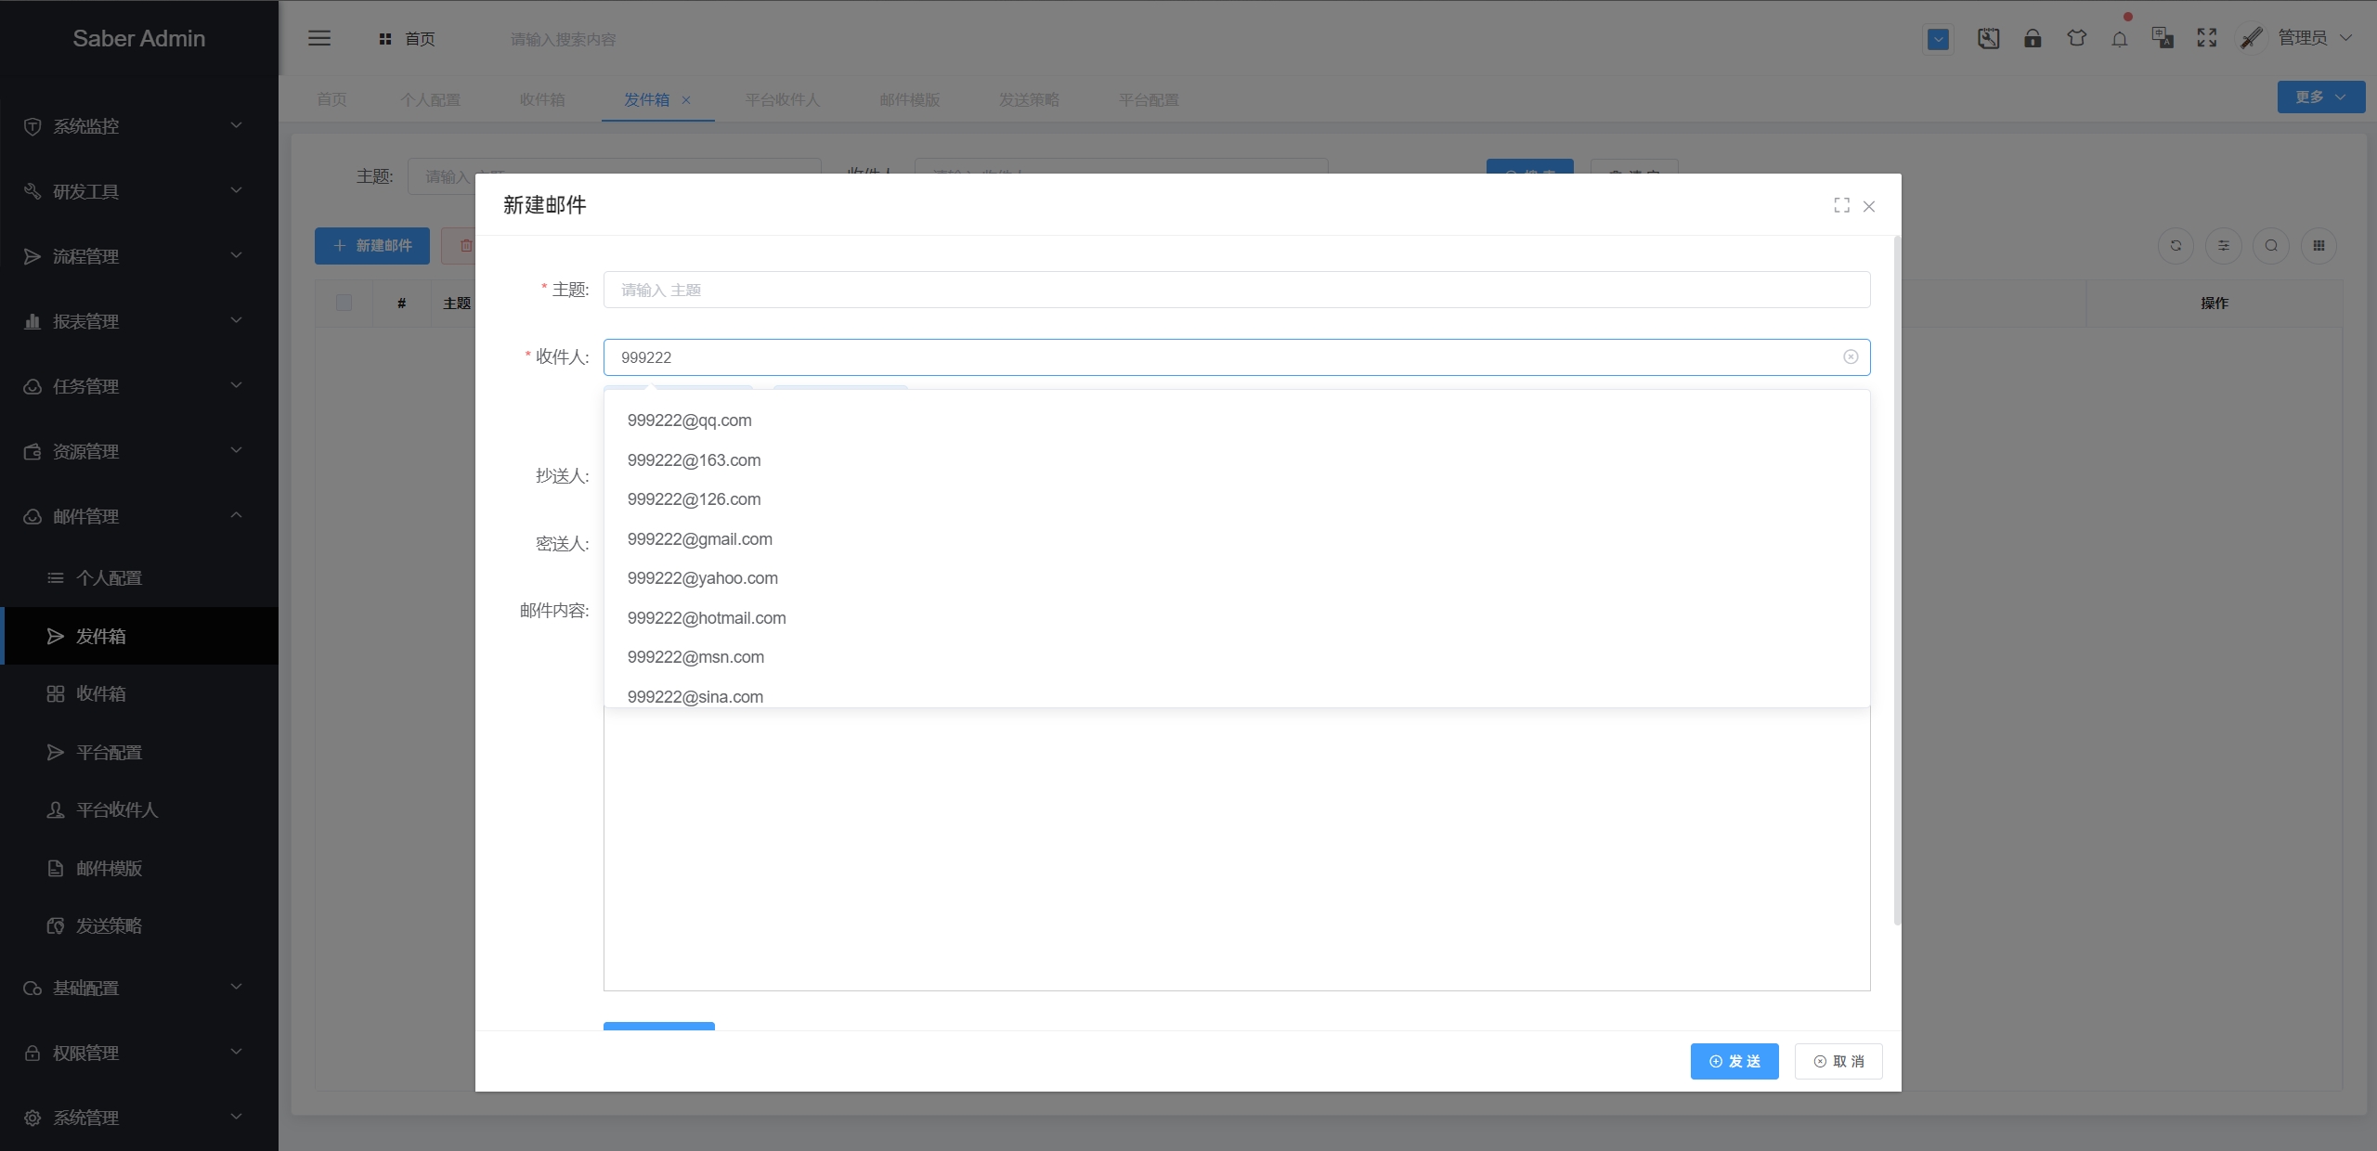
Task: Switch to the 首页 tab
Action: (331, 99)
